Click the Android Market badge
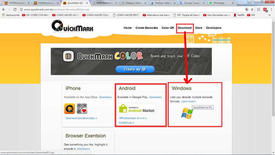This screenshot has width=275, height=155. click(x=137, y=109)
